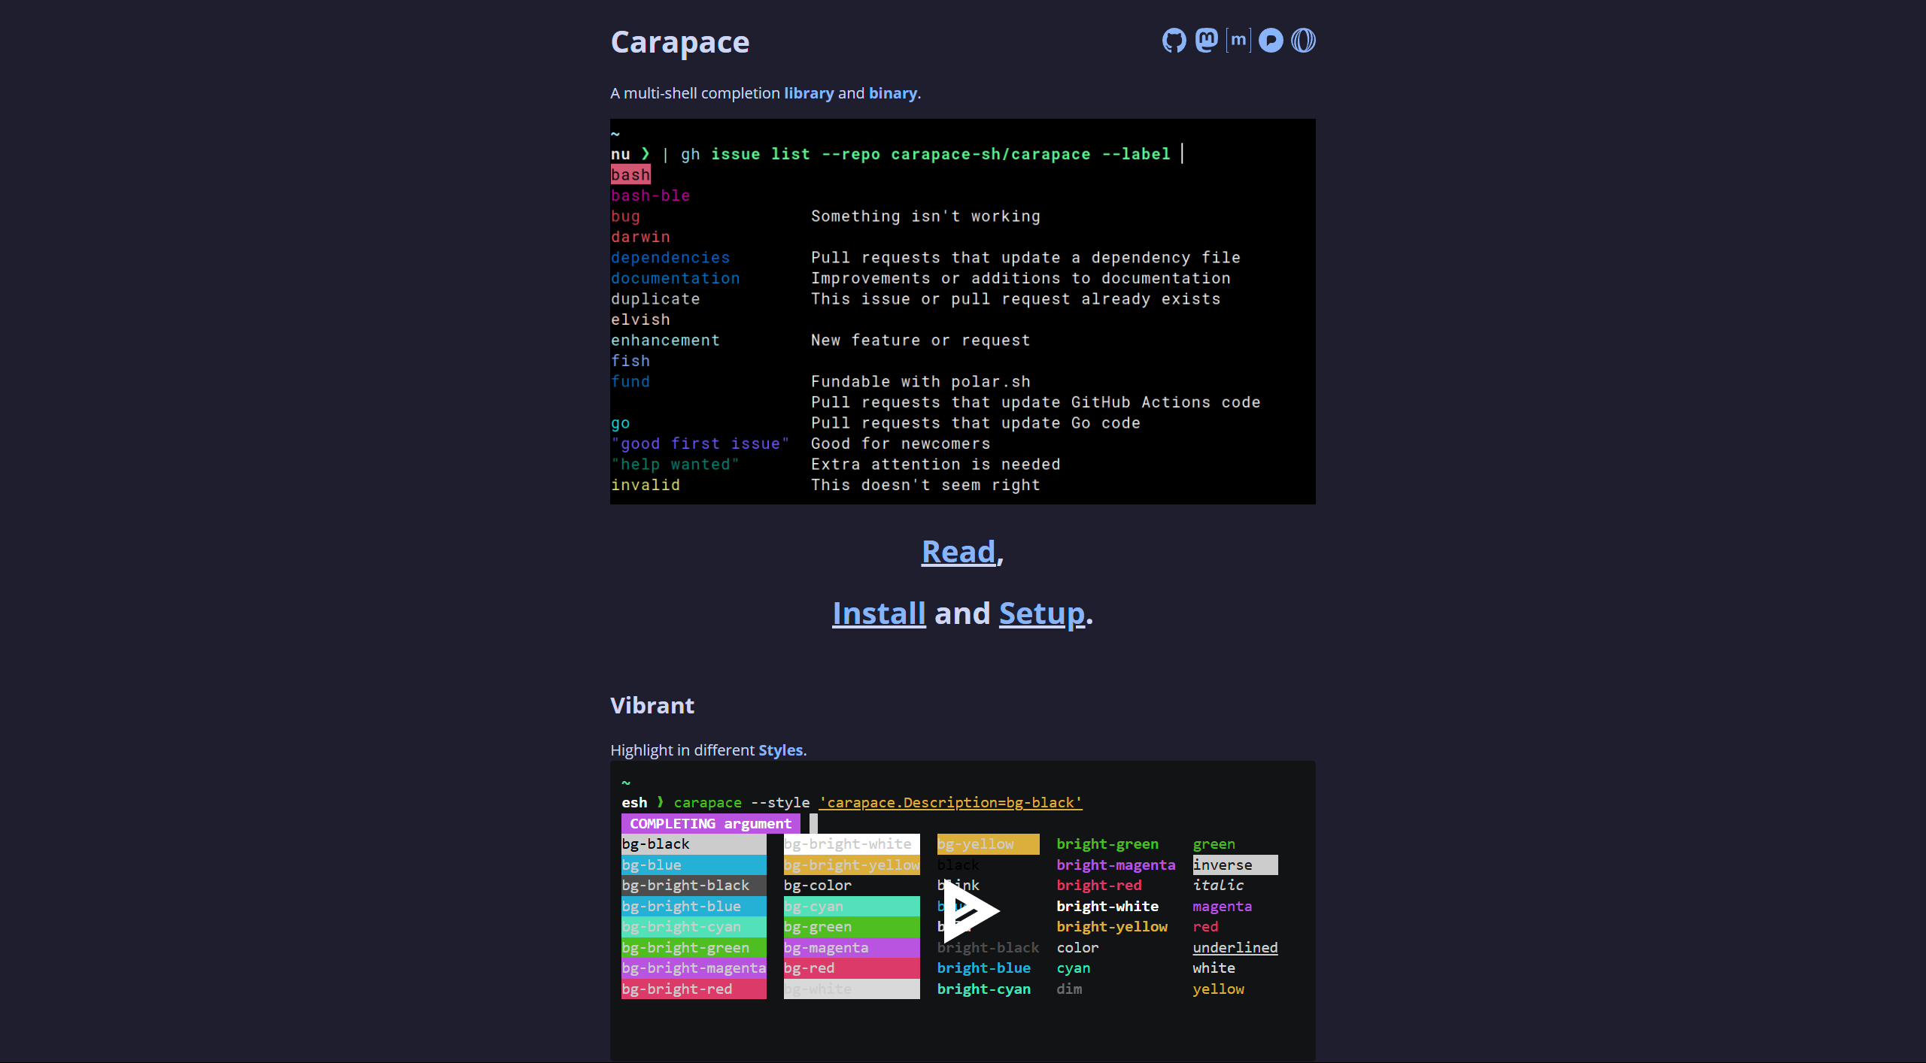Open the 'Read' link
The image size is (1926, 1063).
pyautogui.click(x=958, y=552)
